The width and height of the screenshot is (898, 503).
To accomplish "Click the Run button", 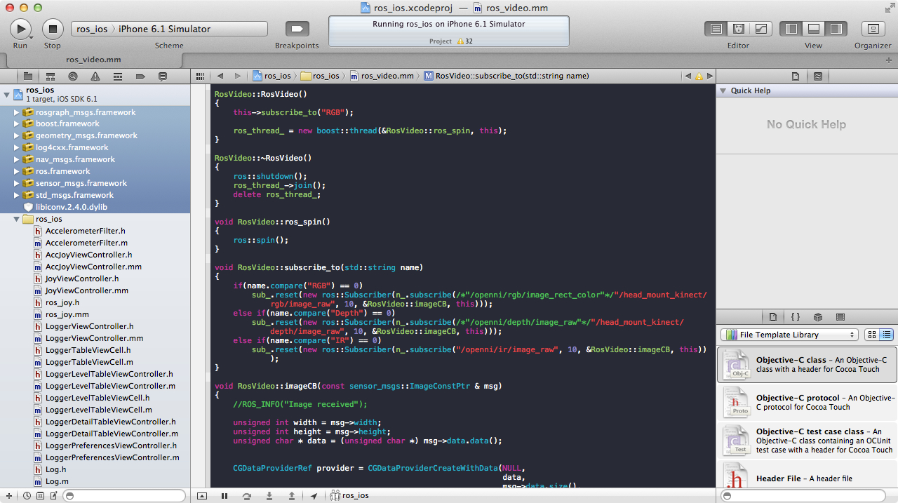I will pyautogui.click(x=20, y=29).
